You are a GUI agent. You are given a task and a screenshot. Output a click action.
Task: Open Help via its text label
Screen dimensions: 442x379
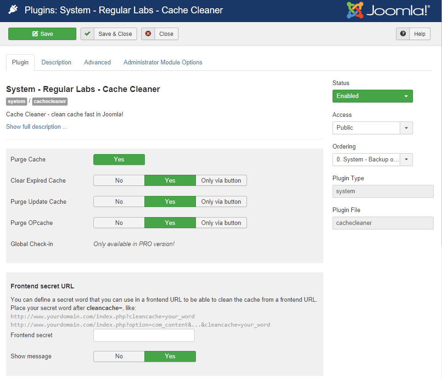coord(419,34)
